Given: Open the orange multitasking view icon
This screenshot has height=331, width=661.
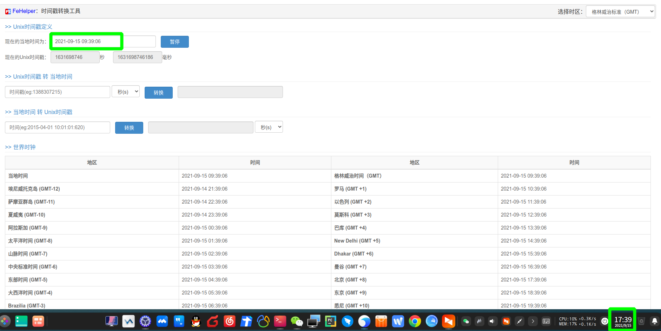Looking at the screenshot, I should click(38, 321).
